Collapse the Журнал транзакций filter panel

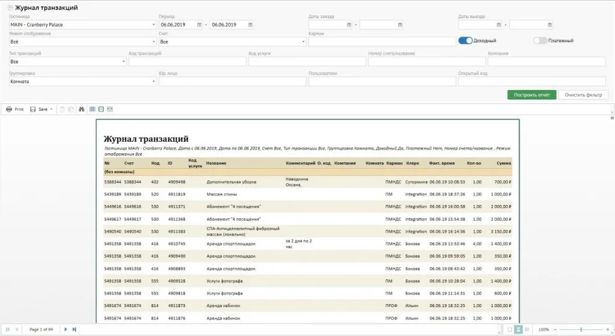coord(11,7)
